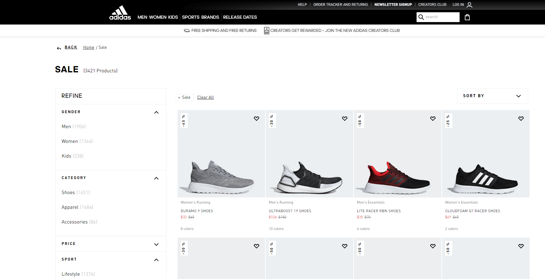The height and width of the screenshot is (279, 545).
Task: Open Order Tracker and Returns
Action: click(x=341, y=5)
